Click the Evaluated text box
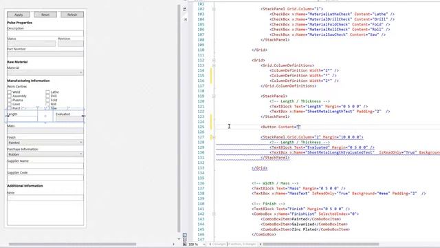 [x=69, y=118]
